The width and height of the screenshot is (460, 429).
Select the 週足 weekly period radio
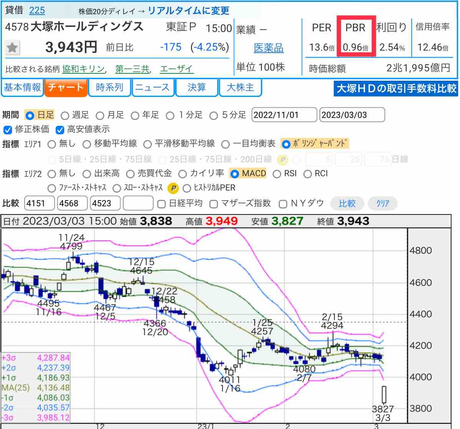click(65, 115)
